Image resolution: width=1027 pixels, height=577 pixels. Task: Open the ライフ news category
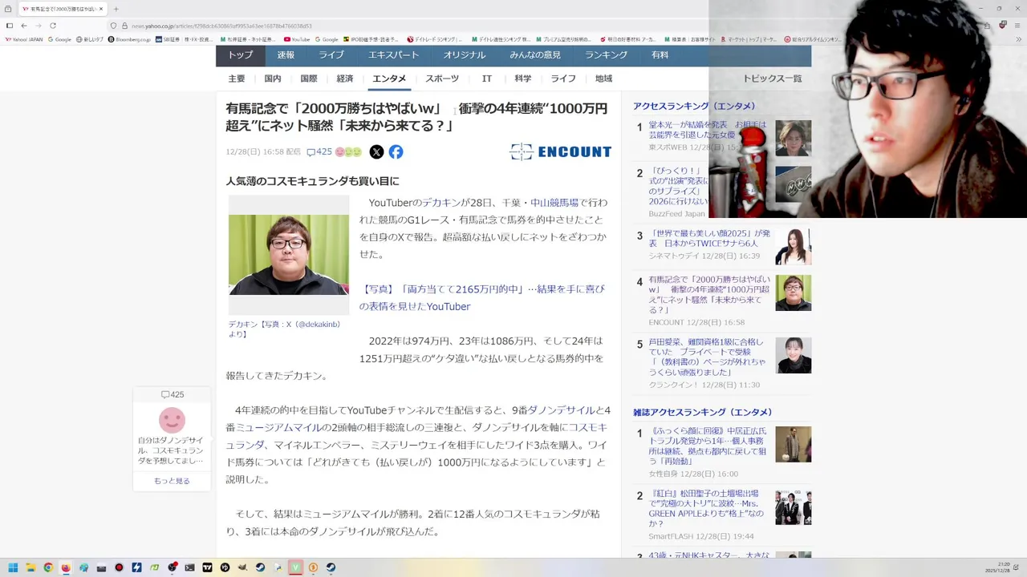[x=563, y=79]
